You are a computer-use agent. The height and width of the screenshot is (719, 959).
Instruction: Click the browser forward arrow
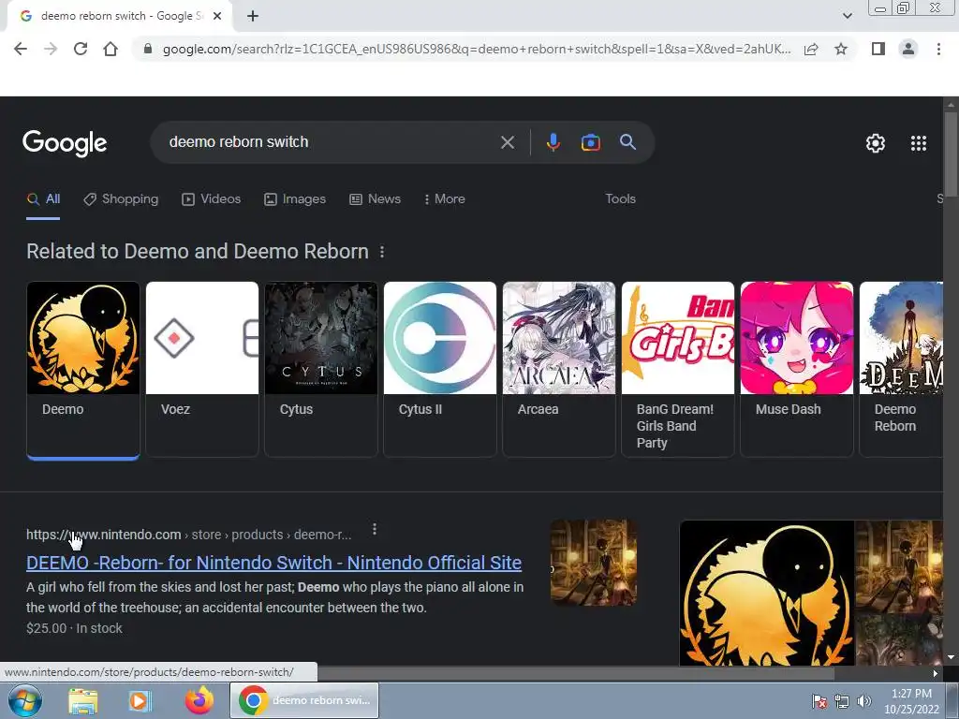click(x=51, y=49)
